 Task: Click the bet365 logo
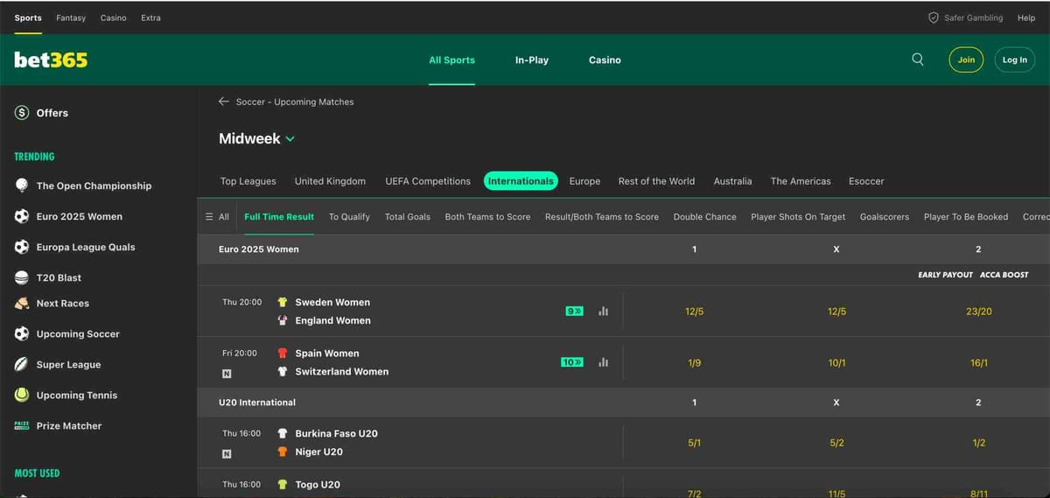51,60
